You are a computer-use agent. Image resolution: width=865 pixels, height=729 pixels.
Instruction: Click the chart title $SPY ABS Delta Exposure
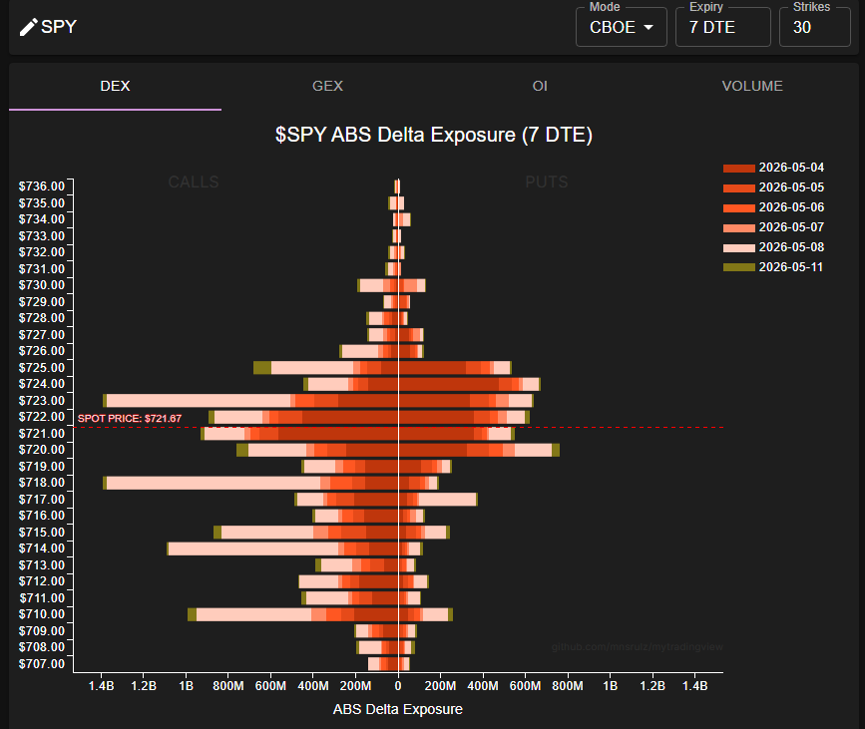coord(434,135)
